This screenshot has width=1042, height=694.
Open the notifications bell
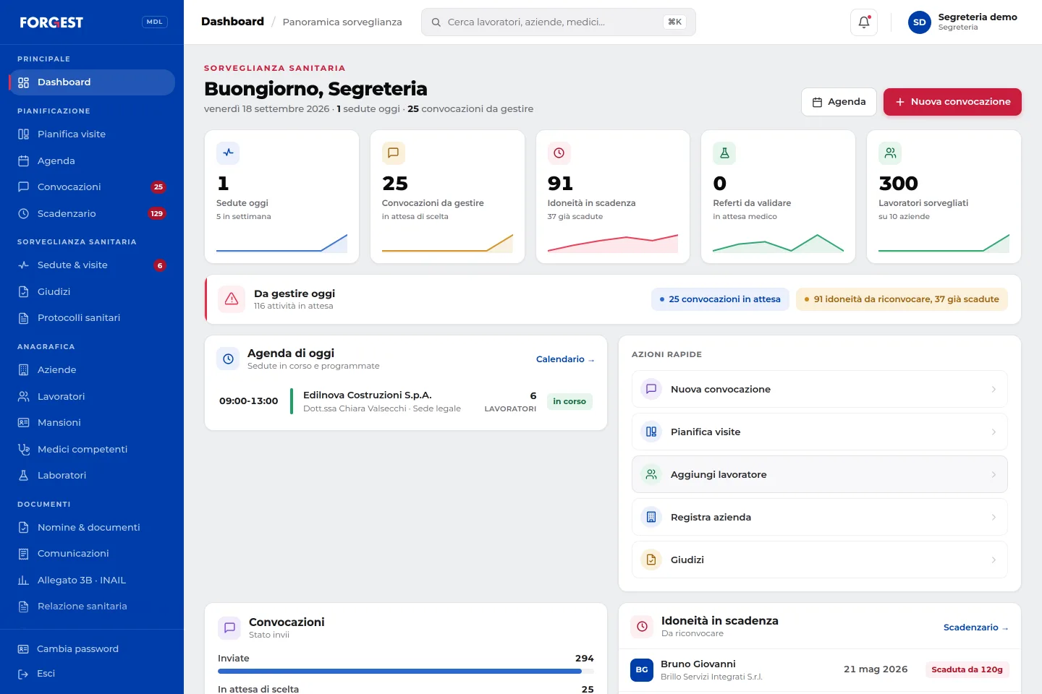click(864, 22)
